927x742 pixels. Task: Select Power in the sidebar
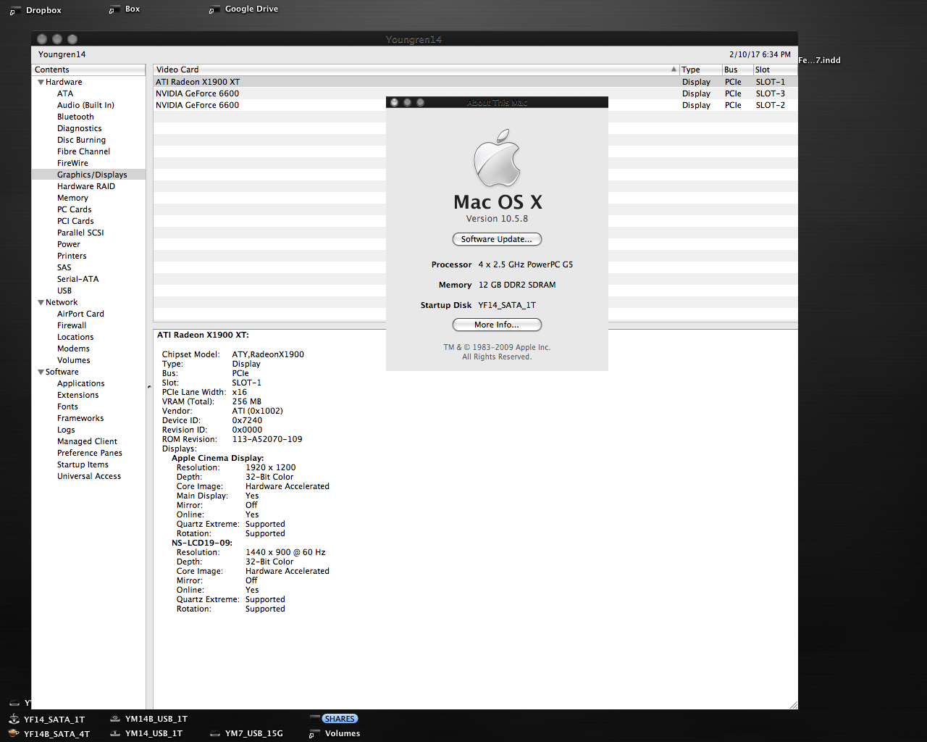click(69, 244)
